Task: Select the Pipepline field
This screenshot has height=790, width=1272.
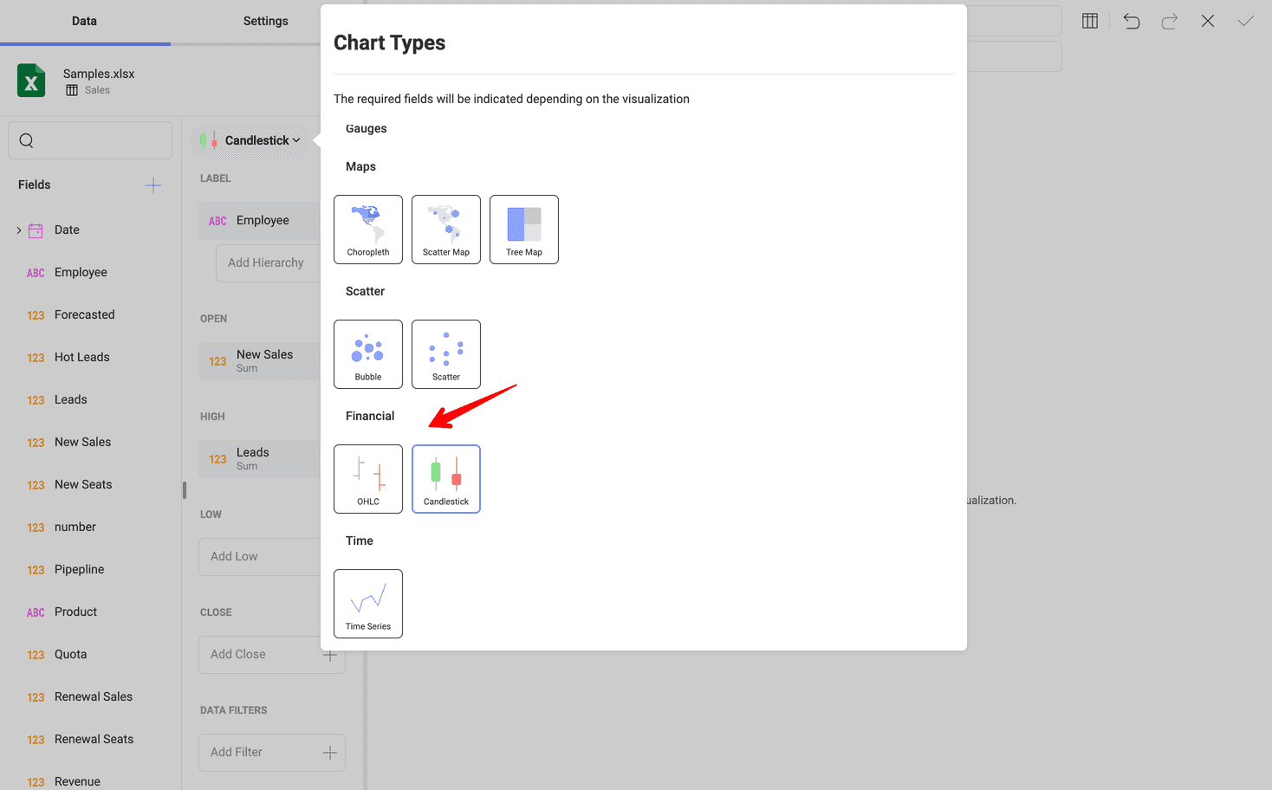Action: click(x=79, y=569)
